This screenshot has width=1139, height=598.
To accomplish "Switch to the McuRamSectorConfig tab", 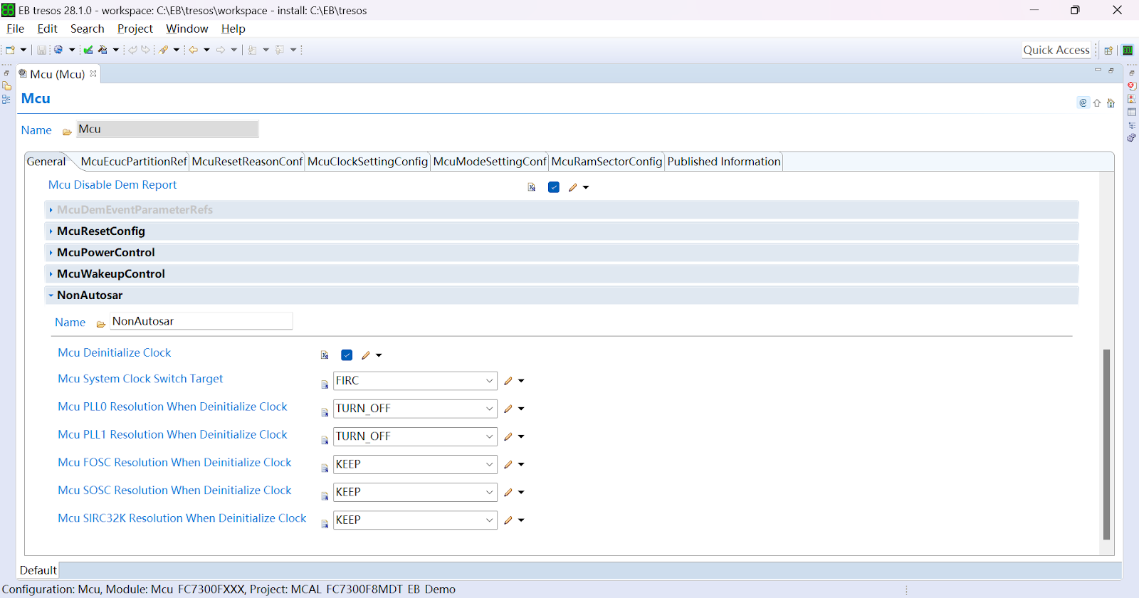I will pyautogui.click(x=607, y=162).
